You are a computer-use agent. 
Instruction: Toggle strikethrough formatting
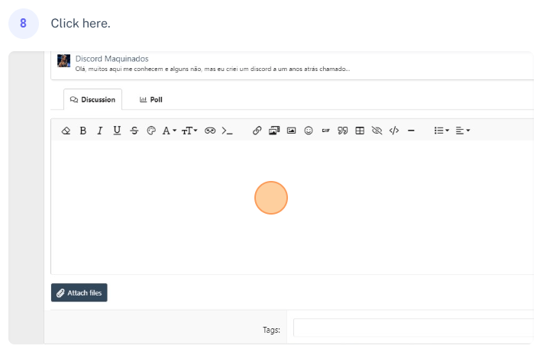(x=134, y=131)
